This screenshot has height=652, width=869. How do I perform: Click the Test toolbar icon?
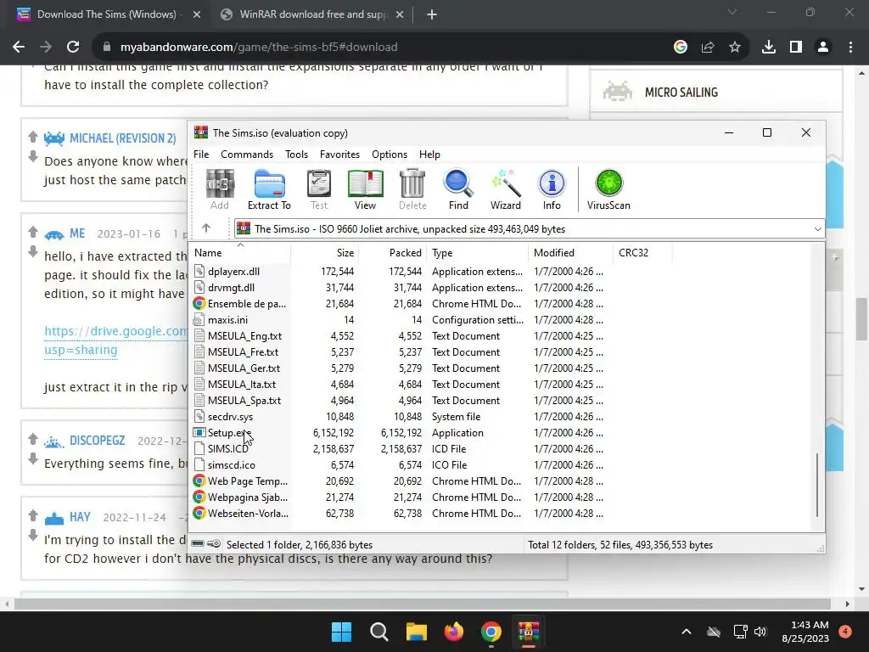click(319, 189)
